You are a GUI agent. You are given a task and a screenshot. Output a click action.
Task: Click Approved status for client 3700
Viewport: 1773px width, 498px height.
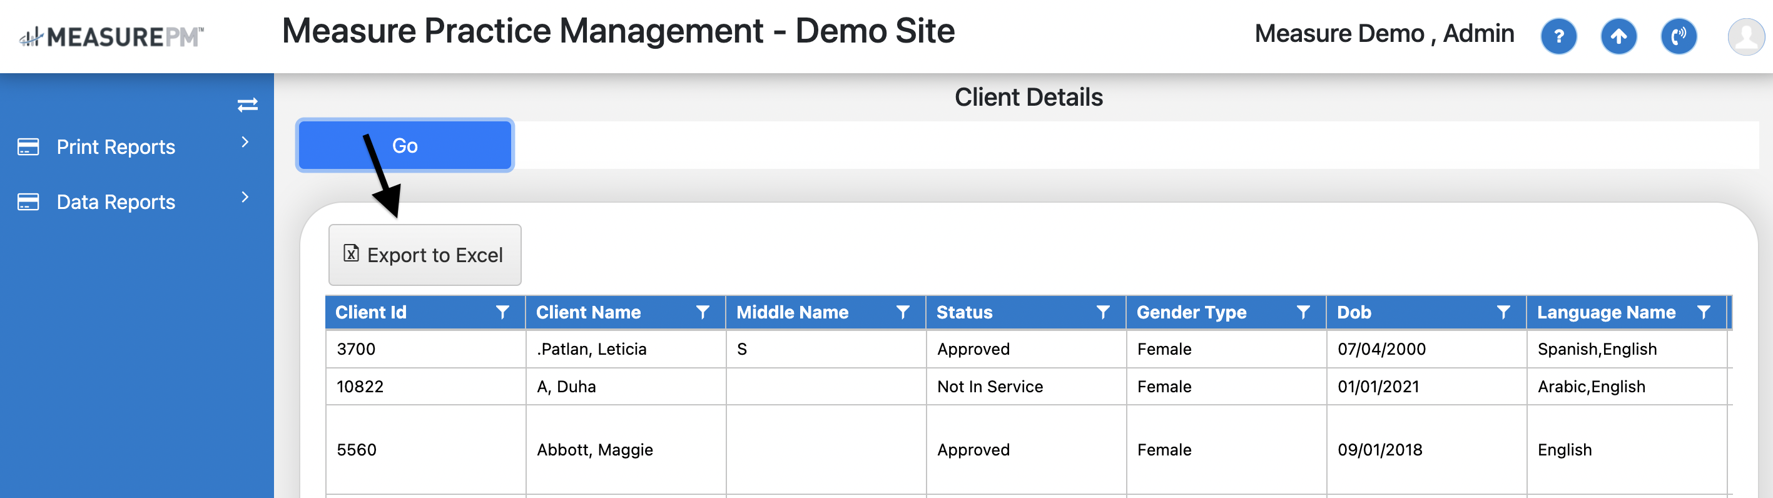point(1027,350)
